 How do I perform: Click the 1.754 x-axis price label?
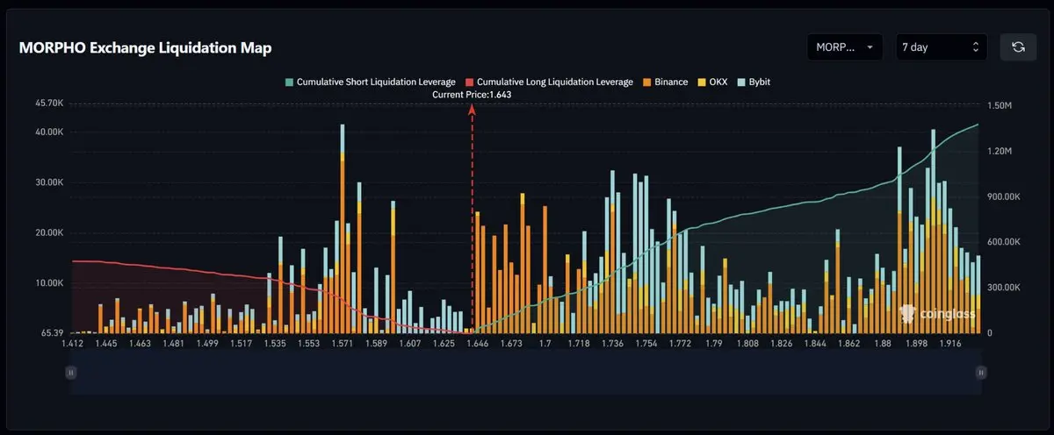pyautogui.click(x=646, y=345)
